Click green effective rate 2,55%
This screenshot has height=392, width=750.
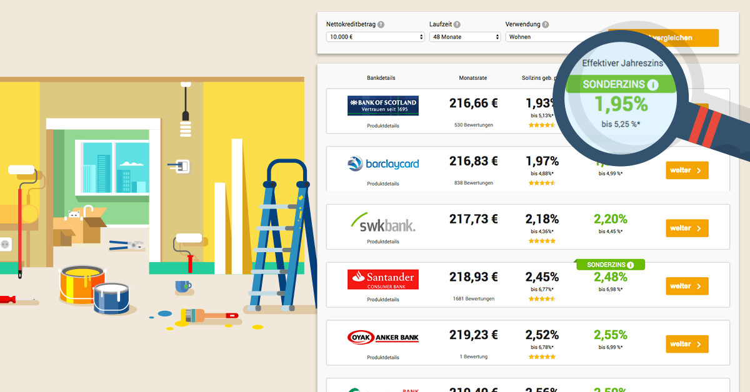tap(611, 335)
